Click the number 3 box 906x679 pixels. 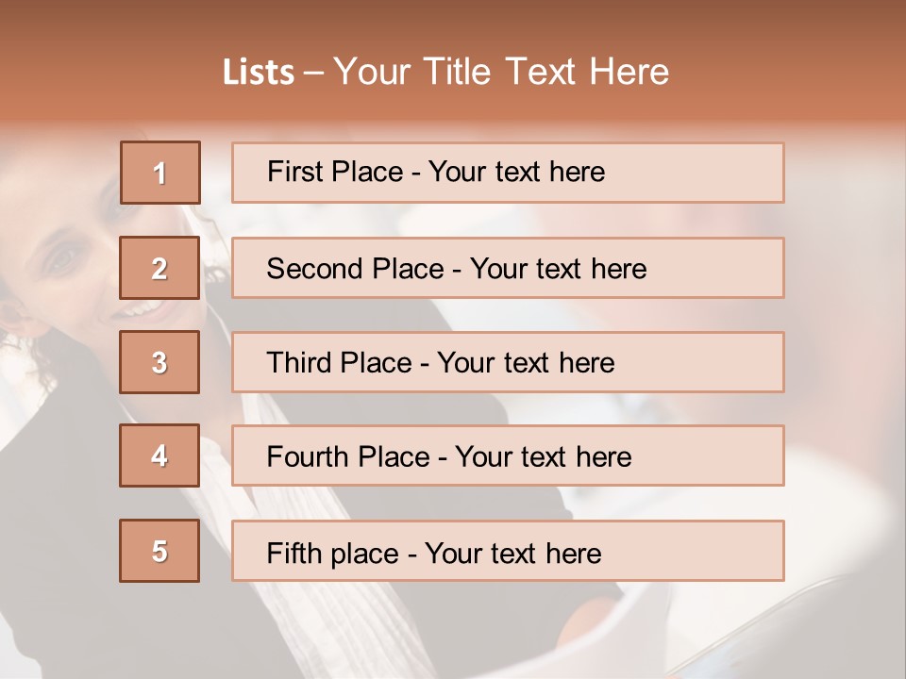point(159,362)
